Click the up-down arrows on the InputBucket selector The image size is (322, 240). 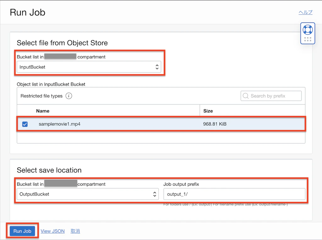tap(157, 67)
